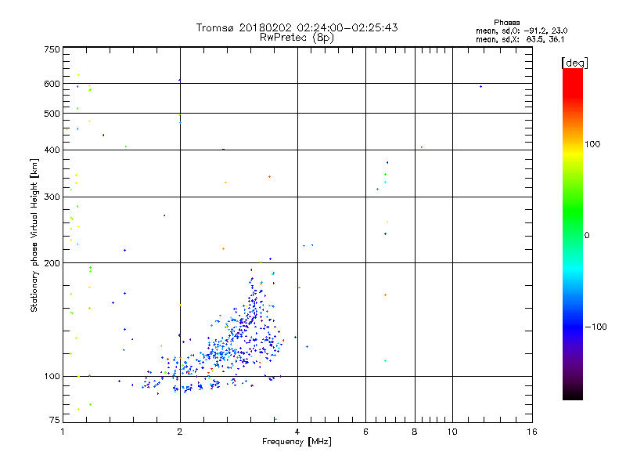Click the x-axis label '10'
The height and width of the screenshot is (470, 626).
(452, 432)
